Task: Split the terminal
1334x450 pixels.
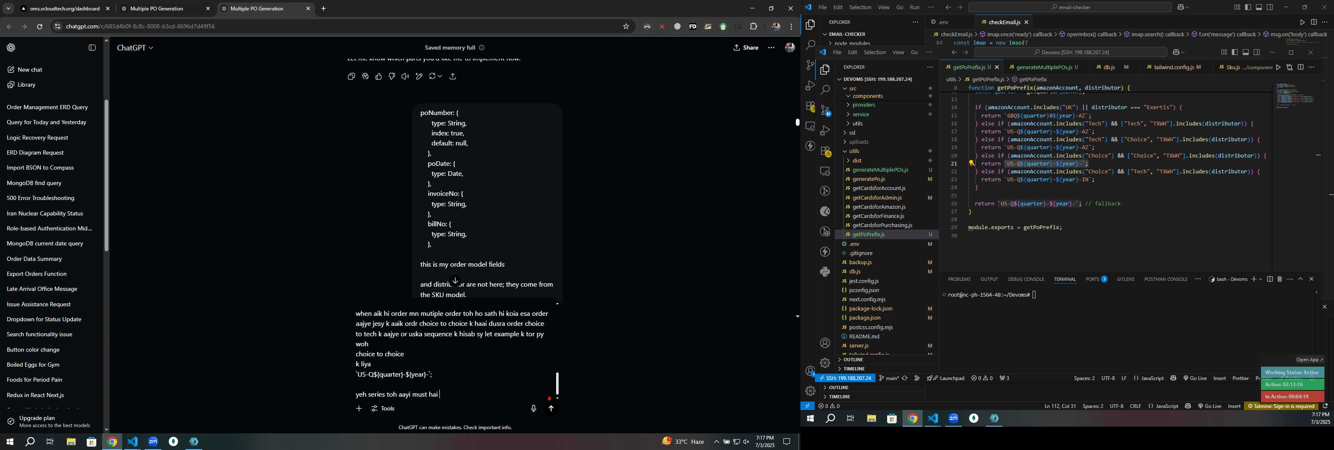Action: click(1270, 280)
